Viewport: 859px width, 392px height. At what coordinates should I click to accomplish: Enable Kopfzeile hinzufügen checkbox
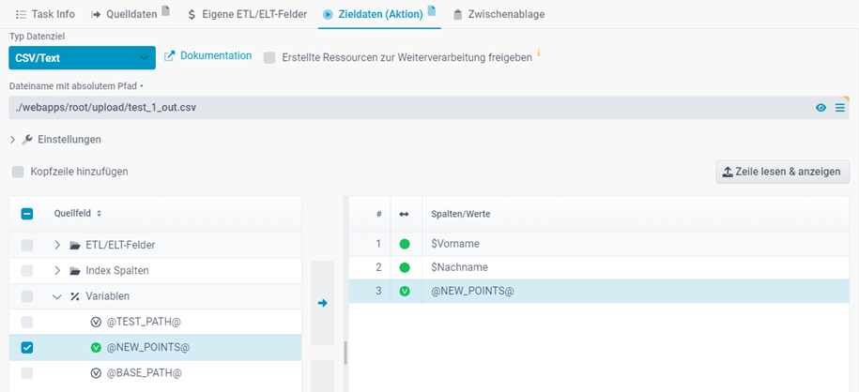pos(18,172)
